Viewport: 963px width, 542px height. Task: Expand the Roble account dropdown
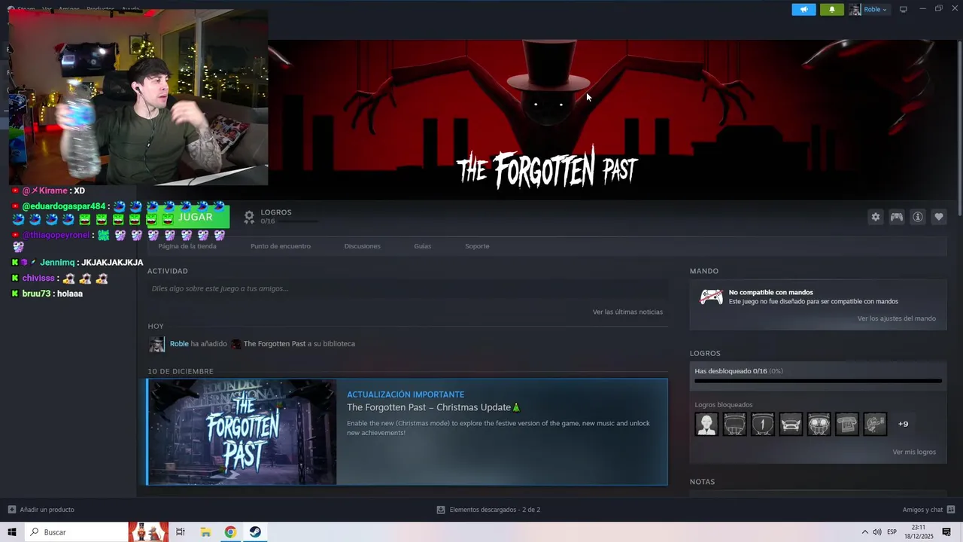[875, 9]
